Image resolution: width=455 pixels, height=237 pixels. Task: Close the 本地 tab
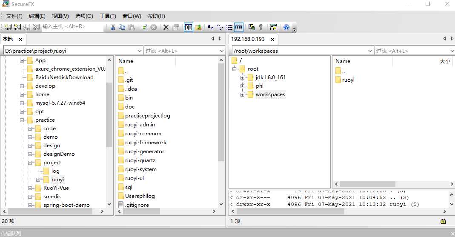click(20, 39)
